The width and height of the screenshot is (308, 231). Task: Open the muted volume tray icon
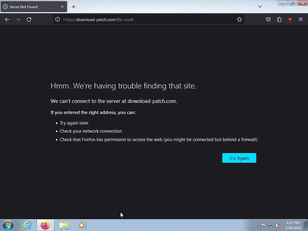pyautogui.click(x=278, y=226)
